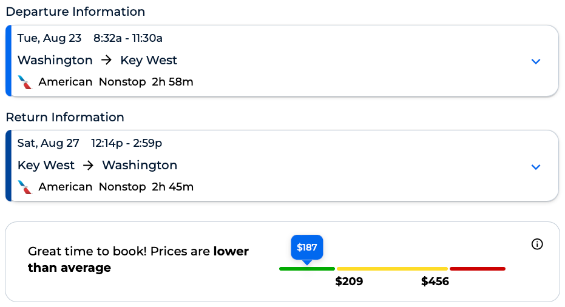Click the $456 price threshold label

435,282
